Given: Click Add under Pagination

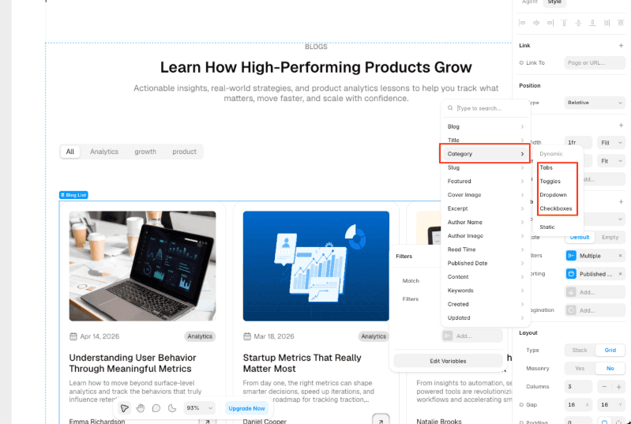Looking at the screenshot, I should coord(595,310).
